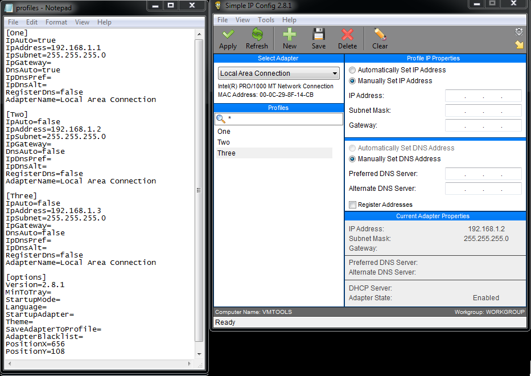The image size is (531, 376).
Task: Open the Format menu in Notepad
Action: point(56,22)
